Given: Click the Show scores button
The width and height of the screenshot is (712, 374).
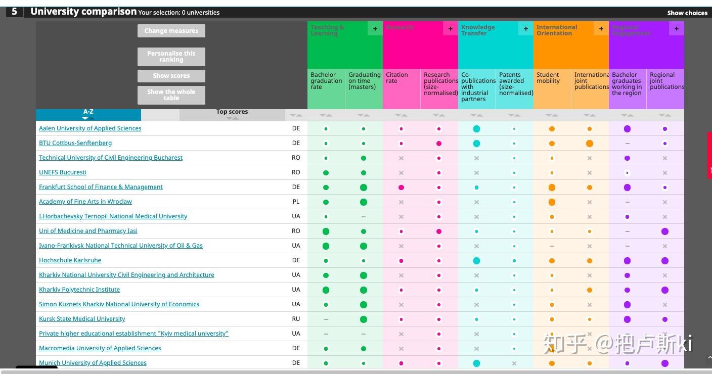Looking at the screenshot, I should point(171,76).
